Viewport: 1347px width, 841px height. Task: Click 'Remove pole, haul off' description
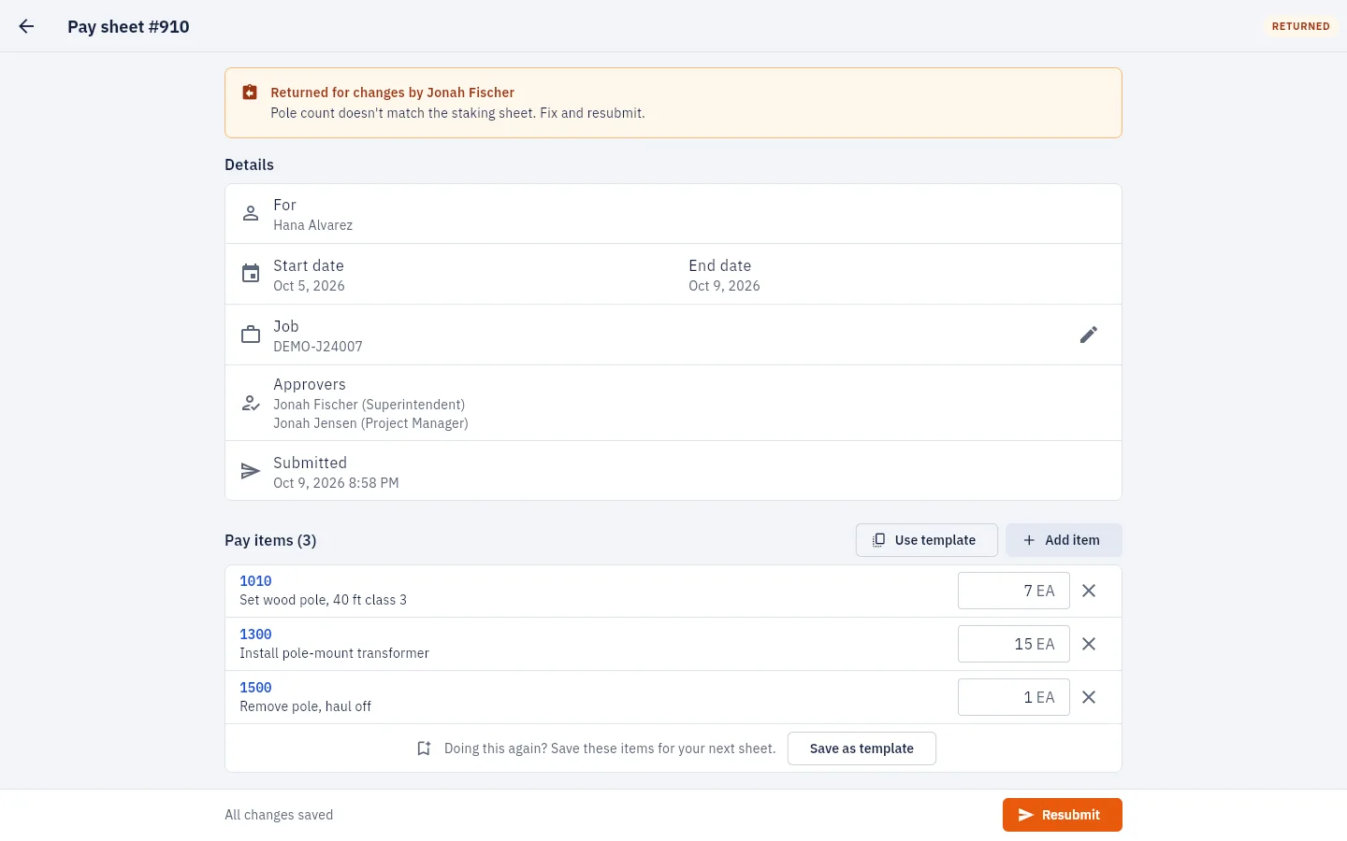[305, 706]
